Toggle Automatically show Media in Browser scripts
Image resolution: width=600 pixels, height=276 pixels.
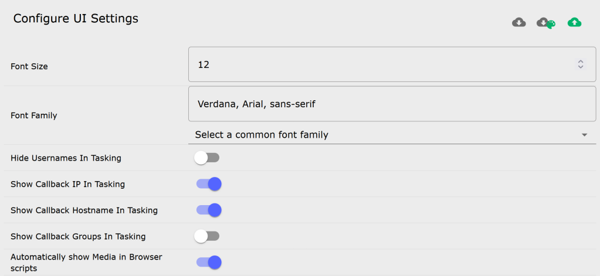[209, 263]
